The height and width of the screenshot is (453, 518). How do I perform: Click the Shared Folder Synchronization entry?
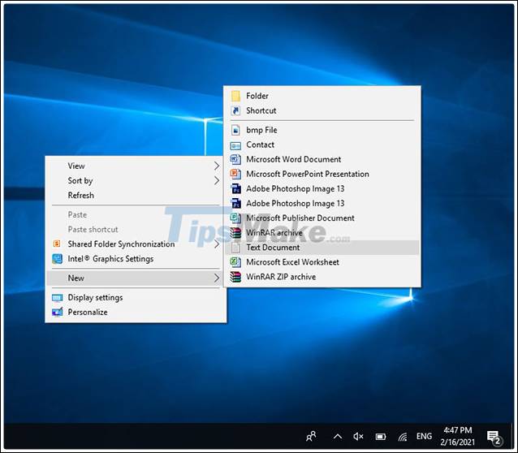point(136,244)
